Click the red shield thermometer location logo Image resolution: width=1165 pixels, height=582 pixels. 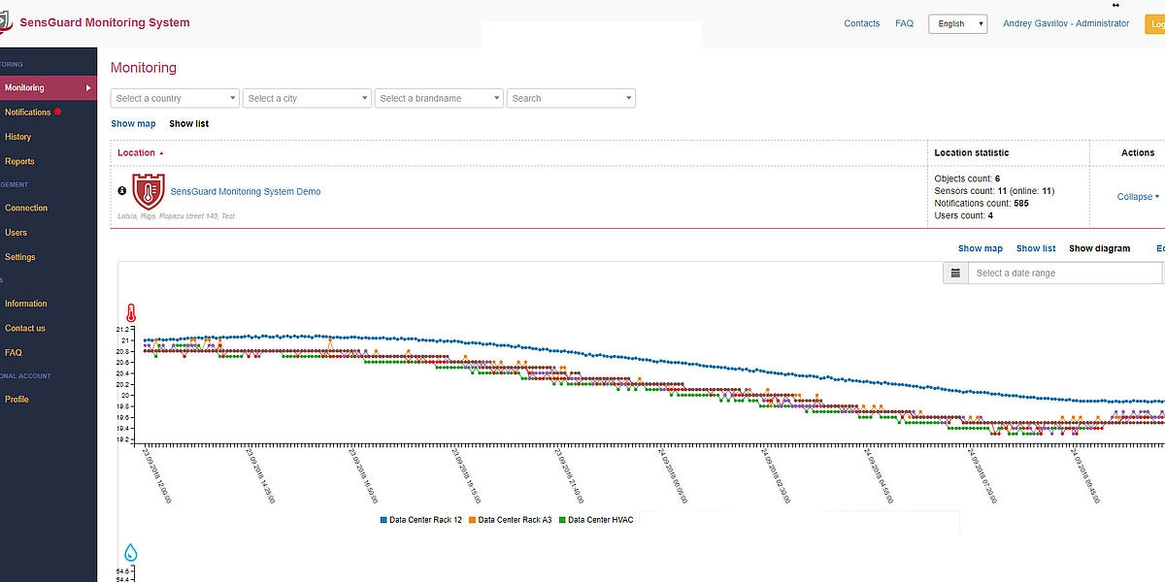[x=149, y=191]
